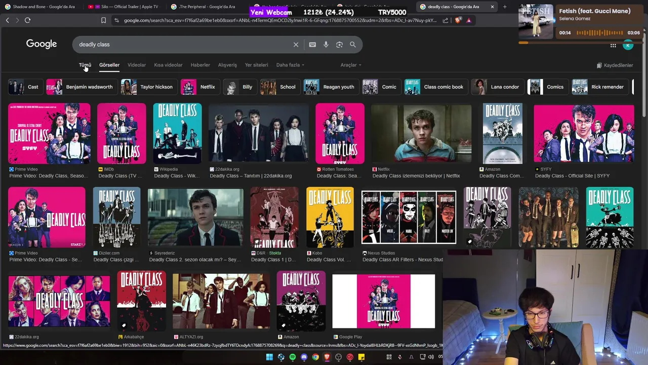648x365 pixels.
Task: Open Kısa videolar tab
Action: (168, 65)
